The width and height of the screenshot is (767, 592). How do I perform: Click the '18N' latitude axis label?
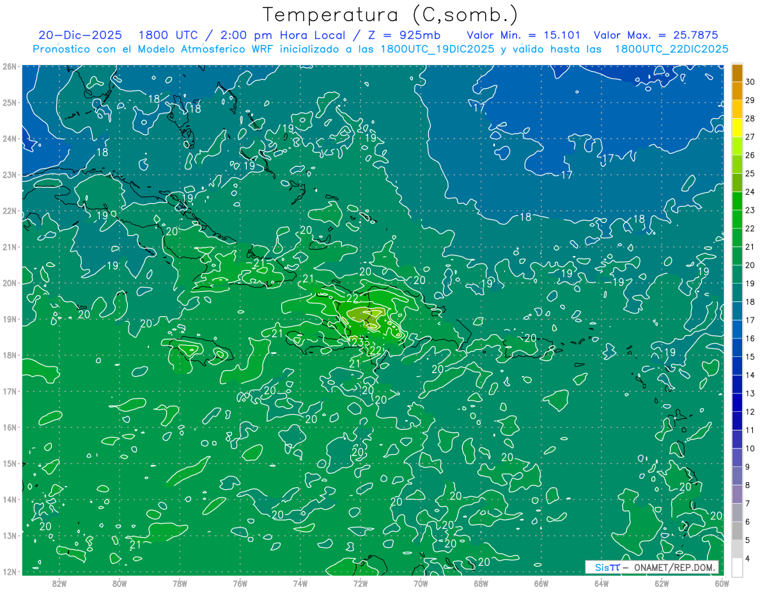tap(9, 355)
